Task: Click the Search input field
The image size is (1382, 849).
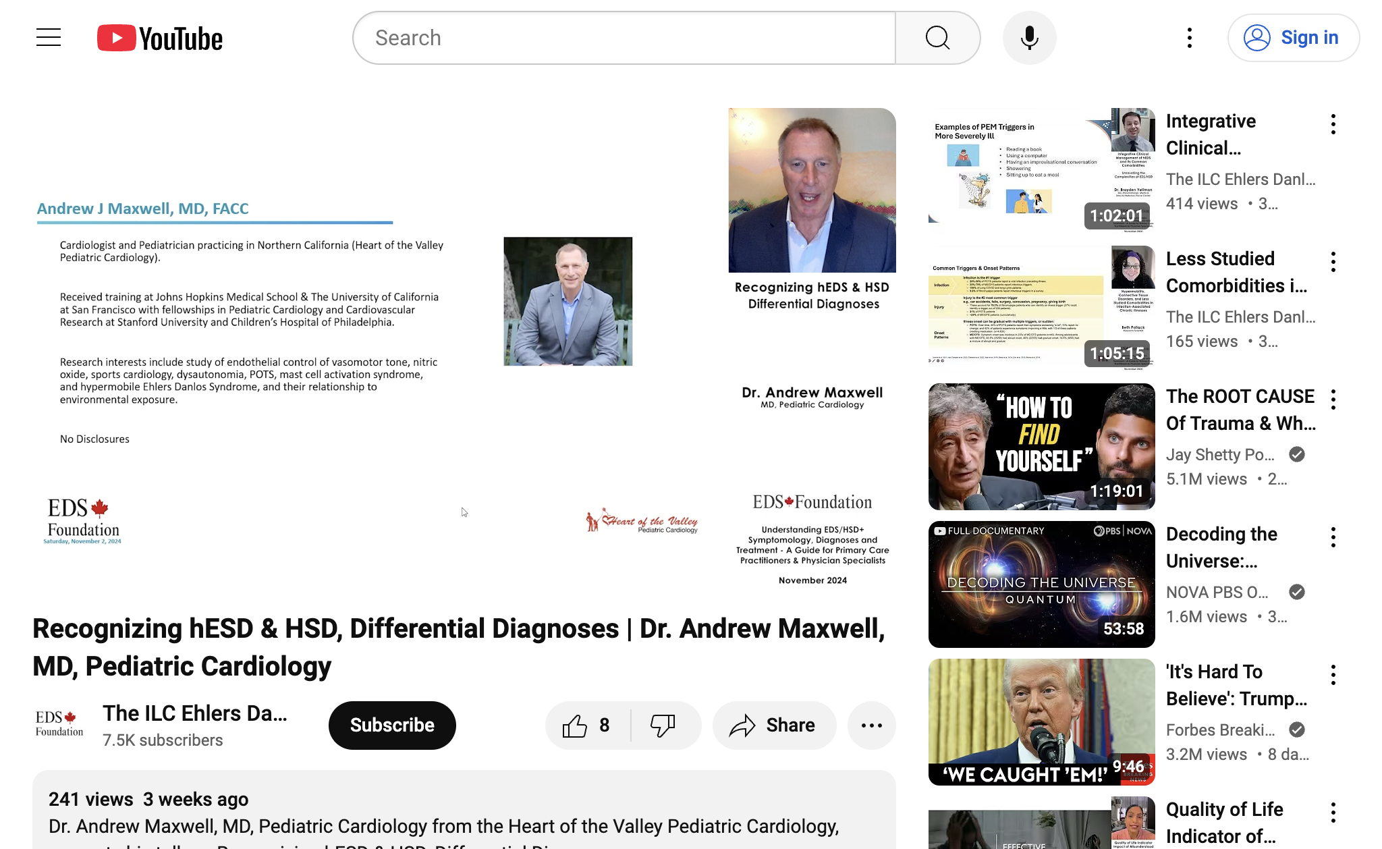Action: pos(624,38)
